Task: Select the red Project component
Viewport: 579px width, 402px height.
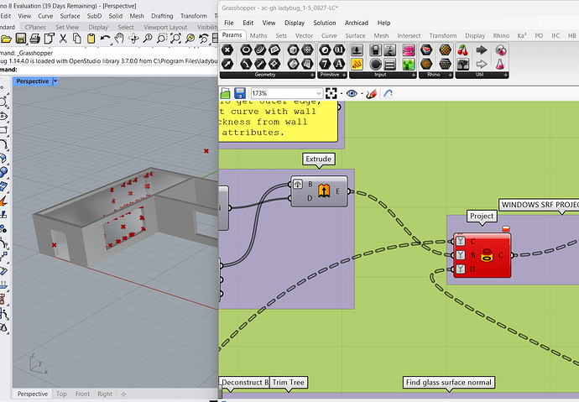Action: coord(482,255)
